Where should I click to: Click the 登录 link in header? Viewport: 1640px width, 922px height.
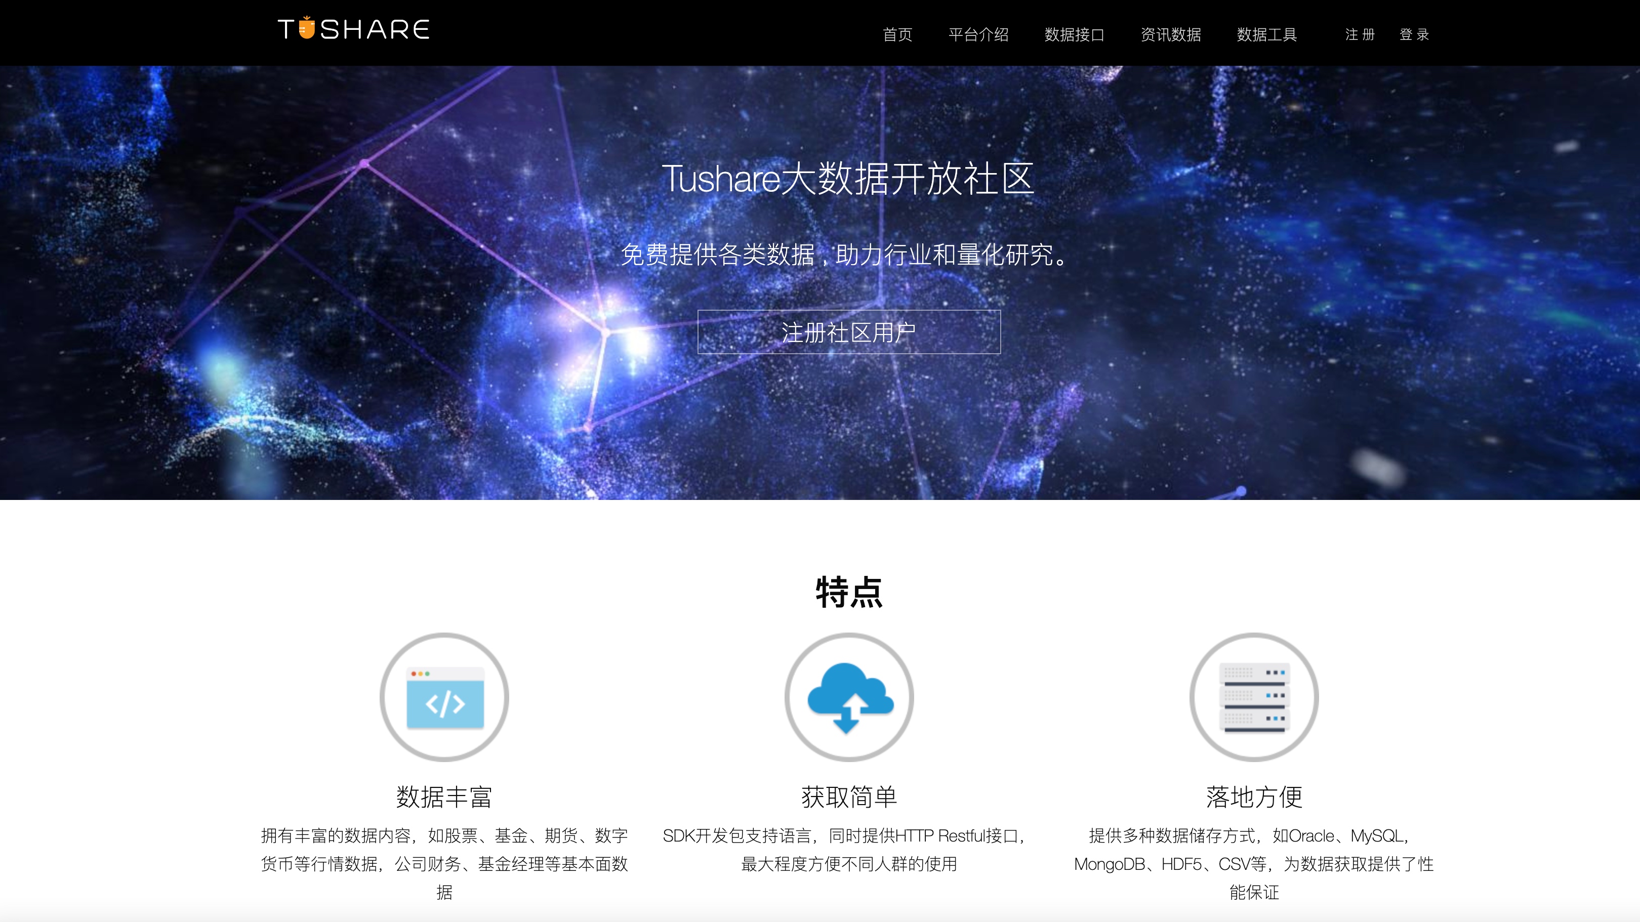pos(1414,34)
